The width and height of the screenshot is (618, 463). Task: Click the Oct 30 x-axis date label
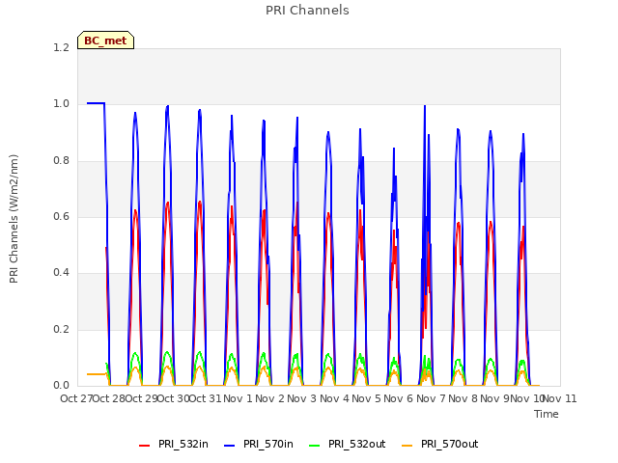[174, 398]
